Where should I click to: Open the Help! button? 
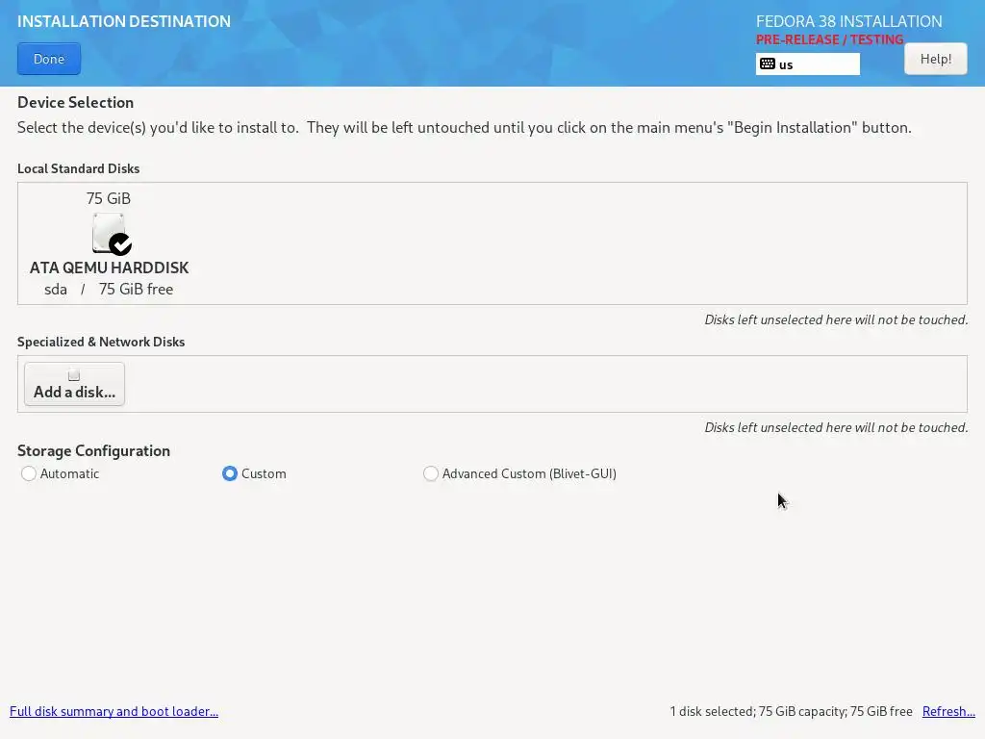click(935, 59)
